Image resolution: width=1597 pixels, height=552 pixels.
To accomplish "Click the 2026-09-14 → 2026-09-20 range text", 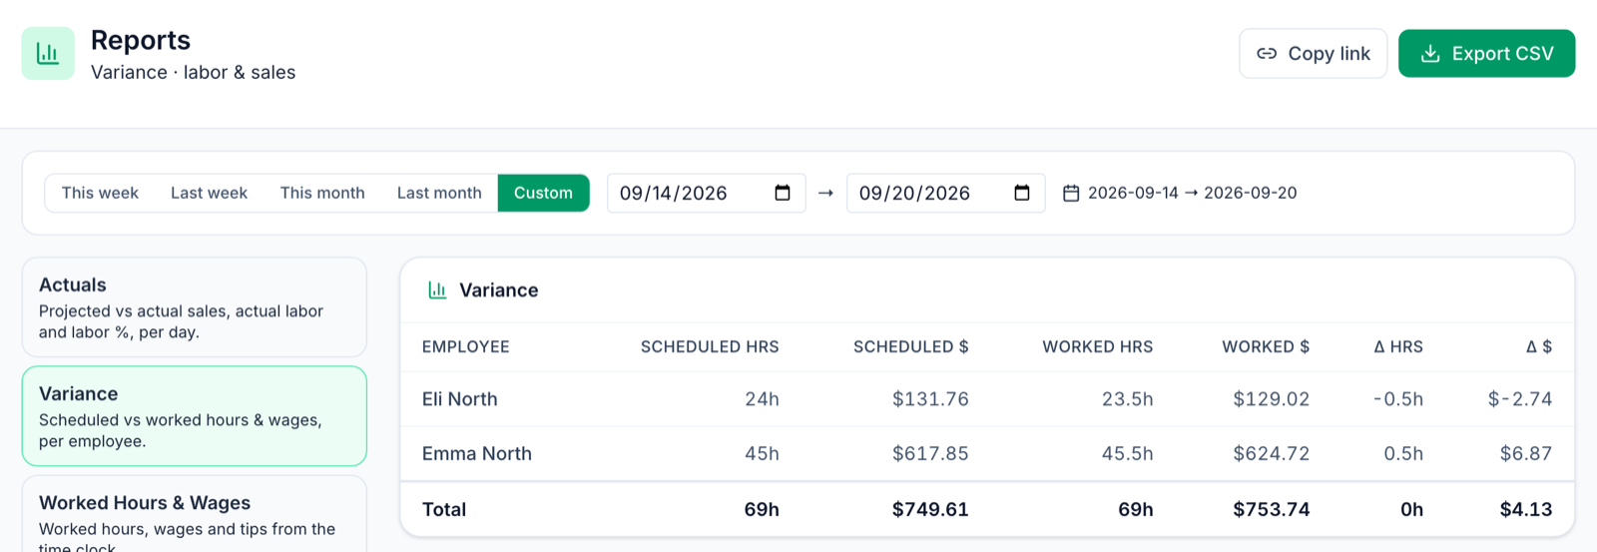I will (x=1193, y=193).
